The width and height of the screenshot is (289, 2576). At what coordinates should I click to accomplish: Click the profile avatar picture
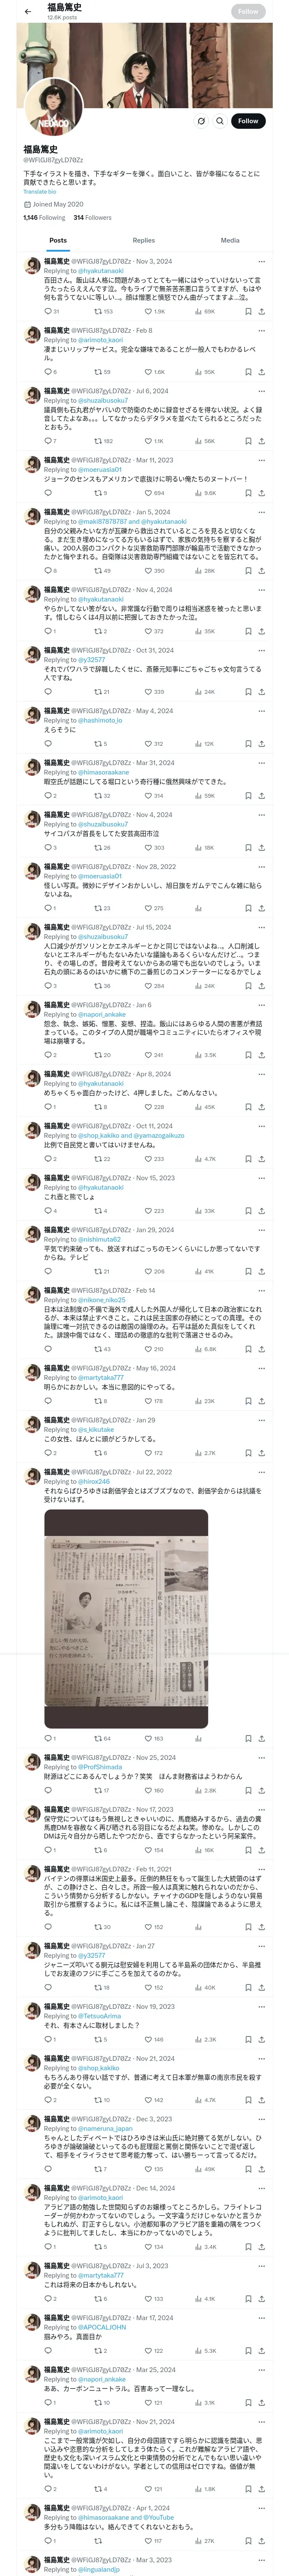pyautogui.click(x=54, y=107)
